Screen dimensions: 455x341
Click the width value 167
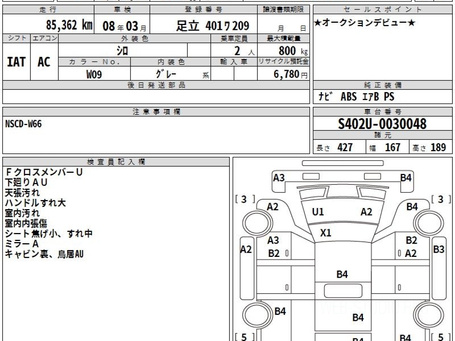pos(393,147)
